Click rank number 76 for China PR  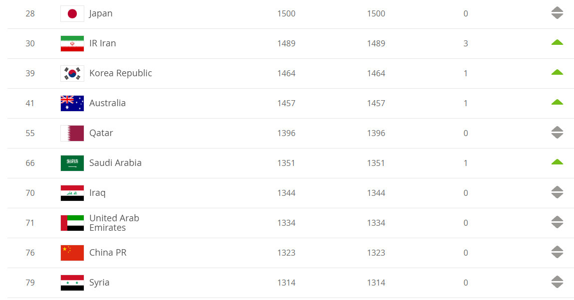point(30,253)
